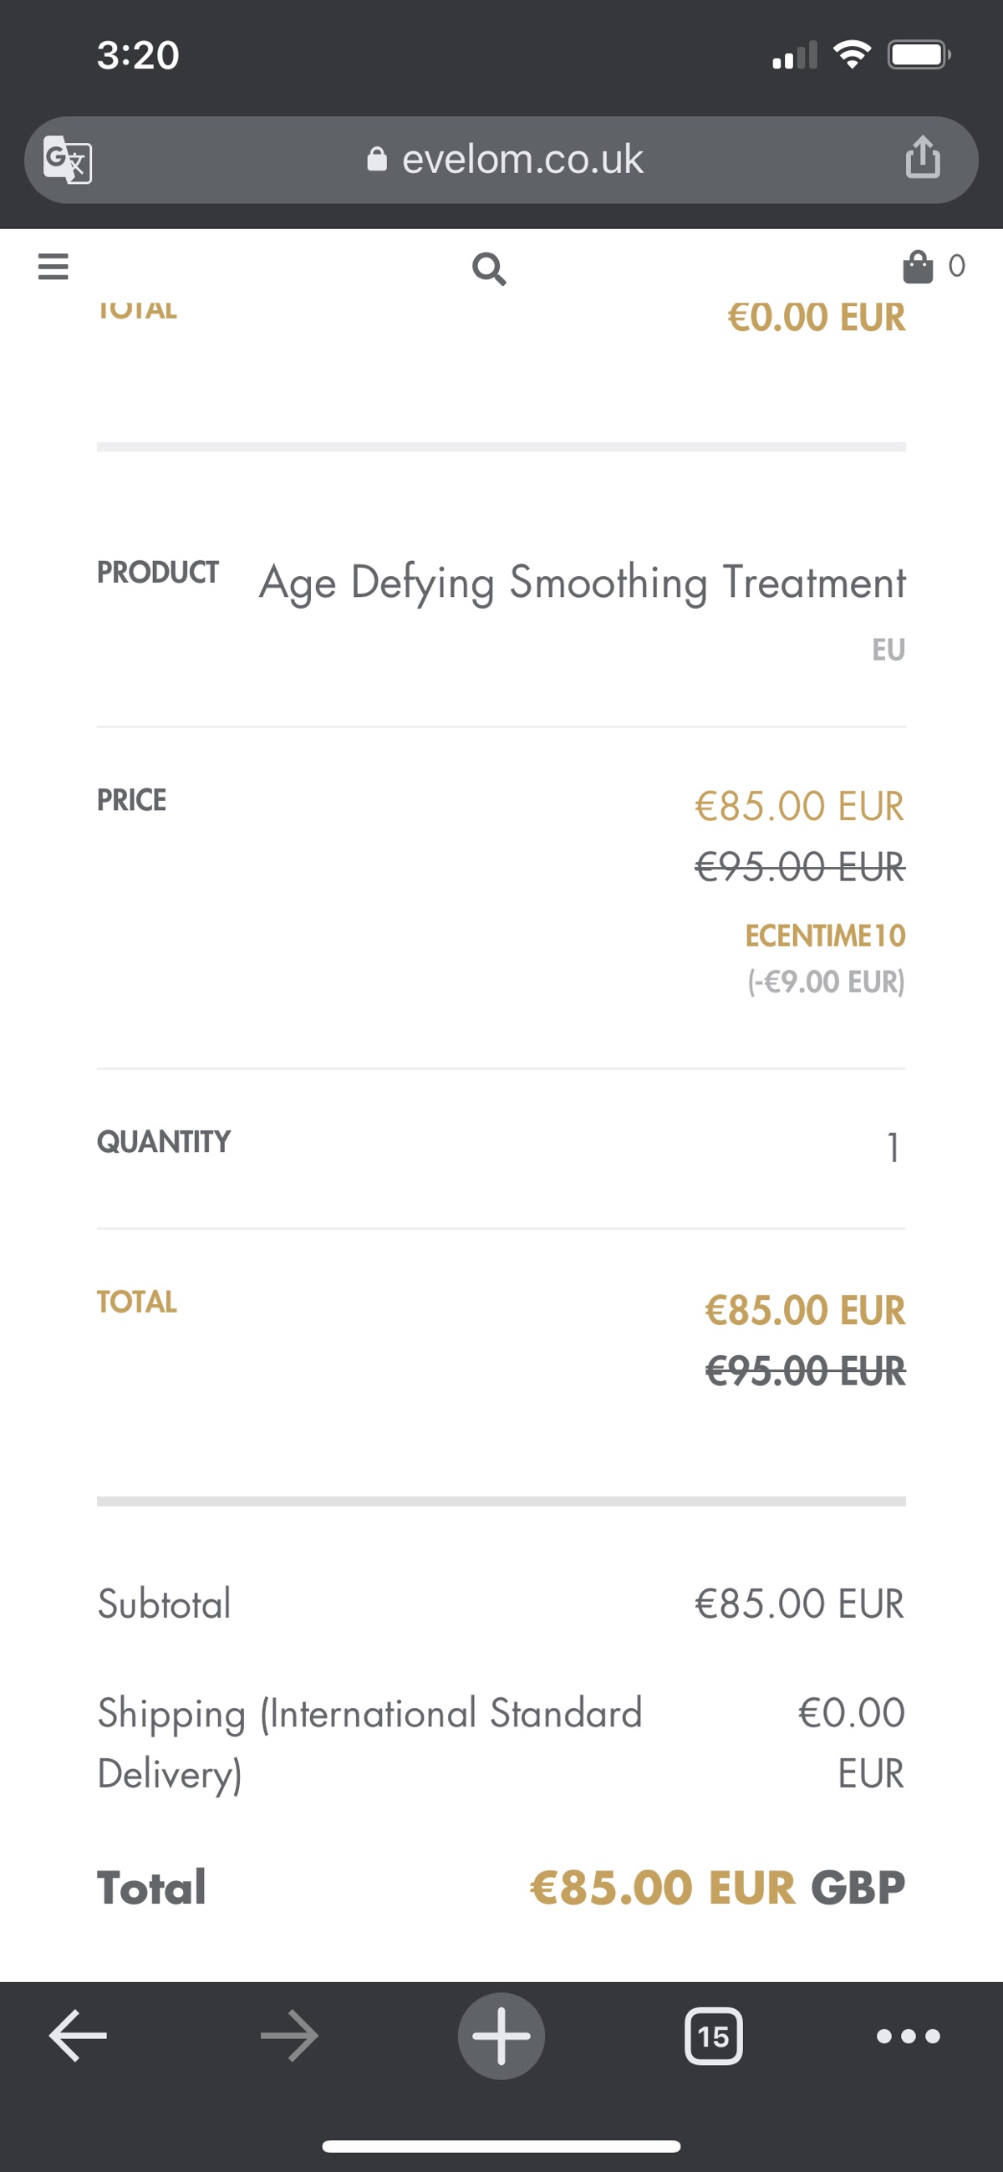Tap the search magnifier icon

click(489, 269)
